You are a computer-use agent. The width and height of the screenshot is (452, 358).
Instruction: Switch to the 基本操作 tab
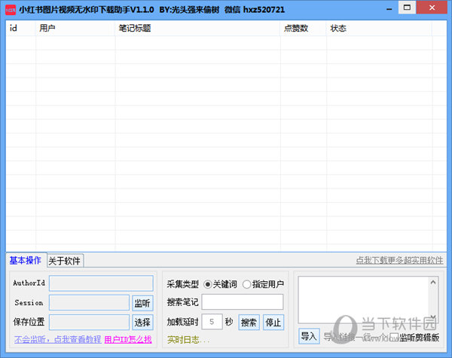pyautogui.click(x=25, y=261)
